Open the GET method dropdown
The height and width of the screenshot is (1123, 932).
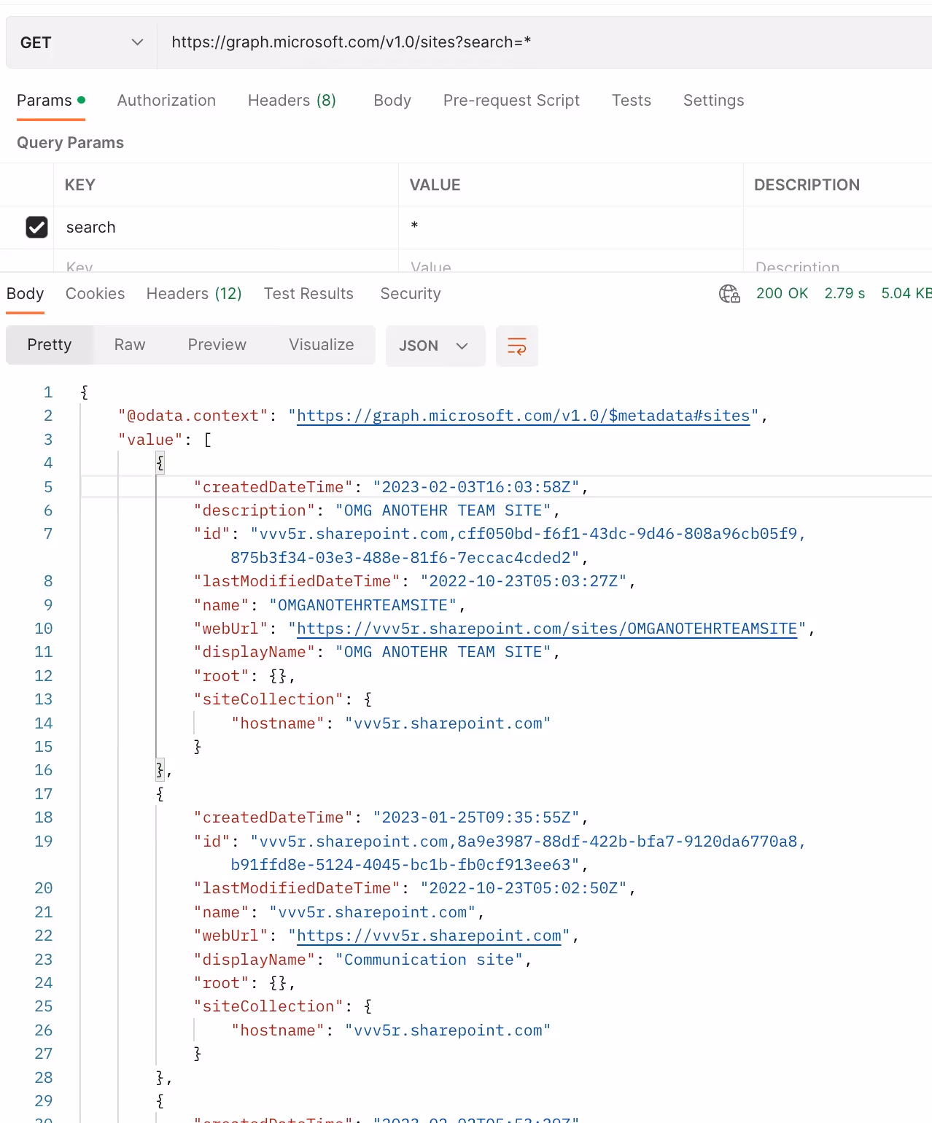click(82, 42)
